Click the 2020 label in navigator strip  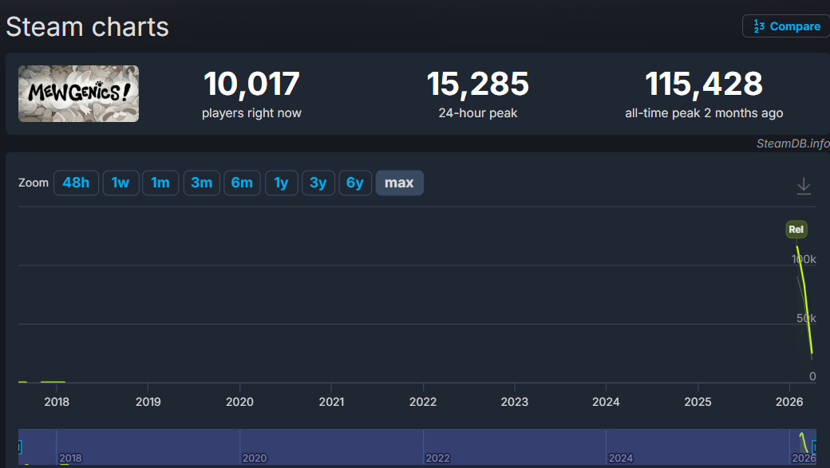coord(255,458)
